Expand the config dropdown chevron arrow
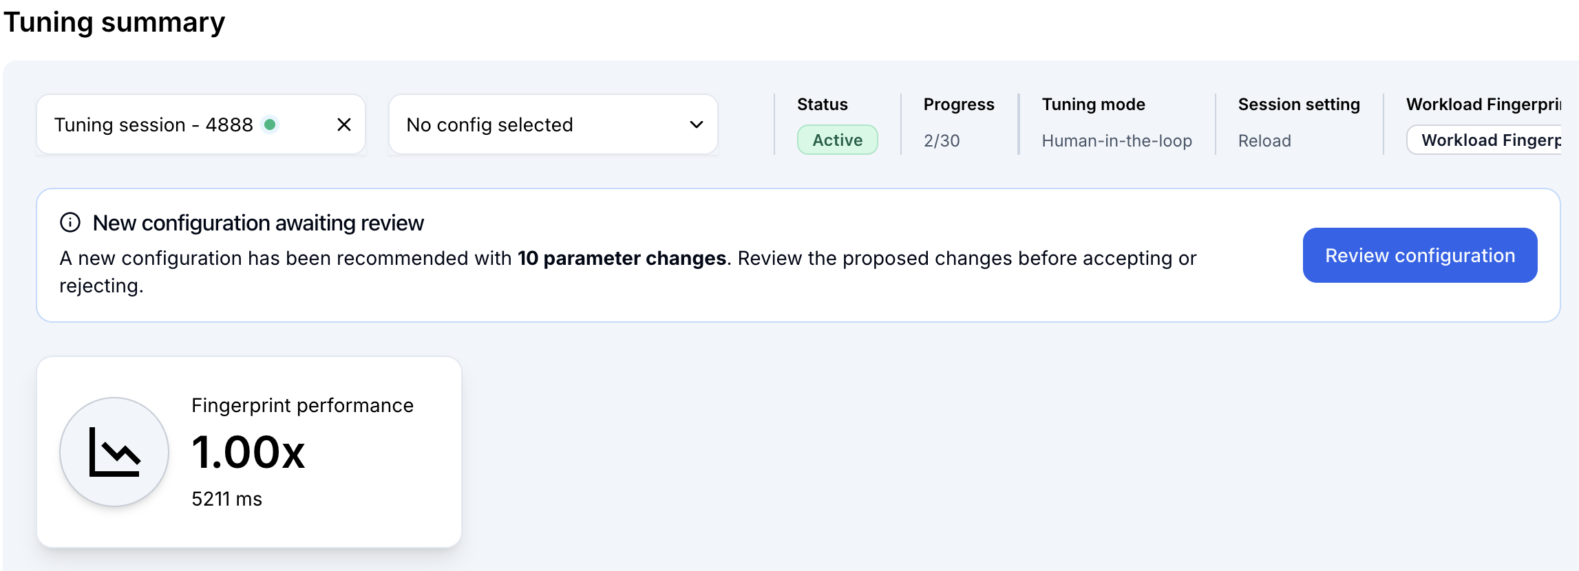The image size is (1579, 571). (697, 125)
